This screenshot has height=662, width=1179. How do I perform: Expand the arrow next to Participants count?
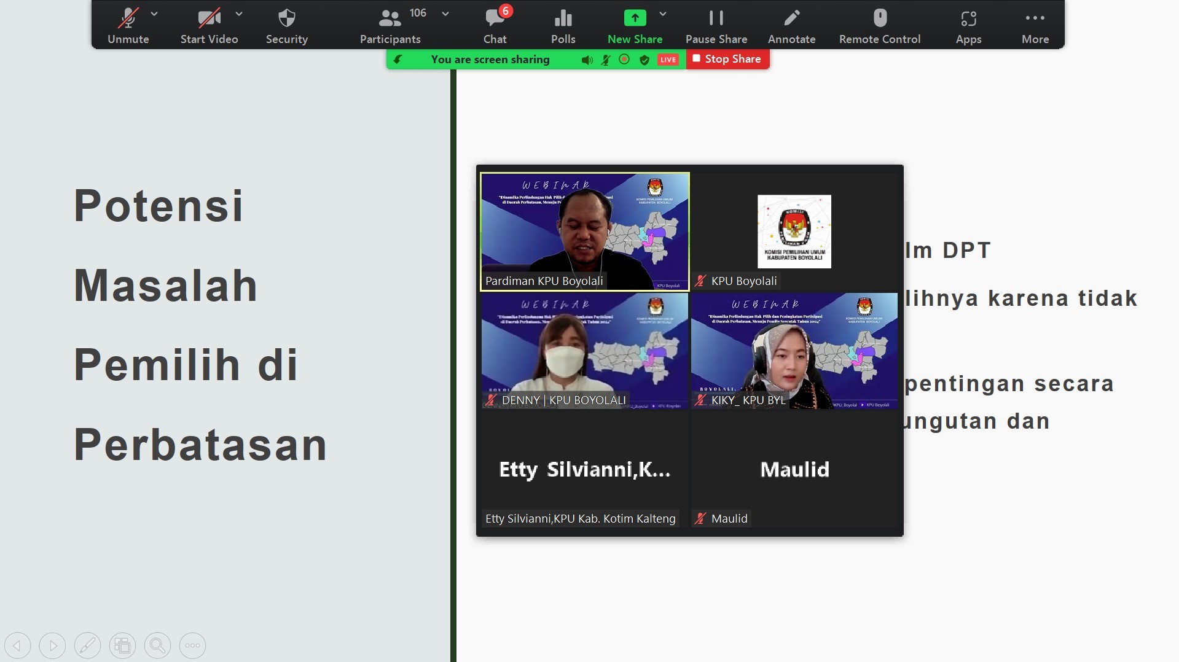(445, 14)
